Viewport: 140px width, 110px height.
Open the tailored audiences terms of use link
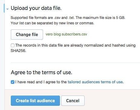coord(95,82)
